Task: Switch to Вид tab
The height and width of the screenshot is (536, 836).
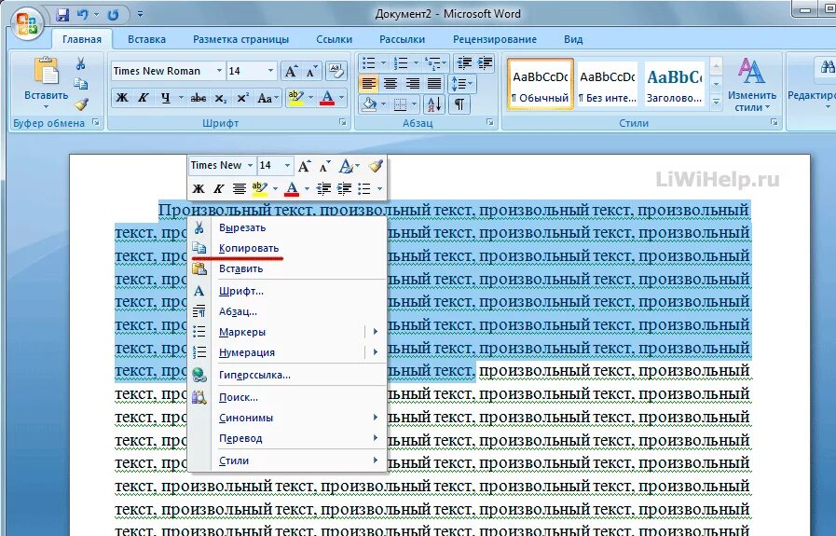Action: pos(573,39)
